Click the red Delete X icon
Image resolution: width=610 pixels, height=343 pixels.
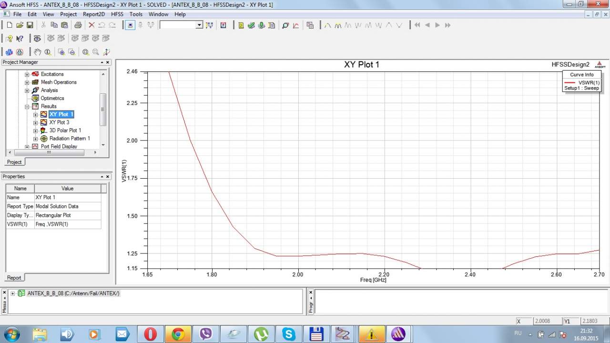tap(91, 25)
